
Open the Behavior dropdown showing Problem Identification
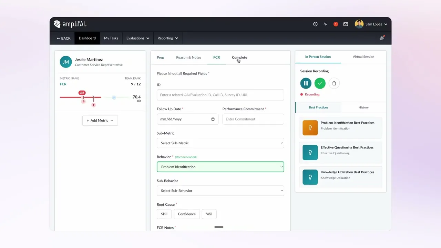220,167
